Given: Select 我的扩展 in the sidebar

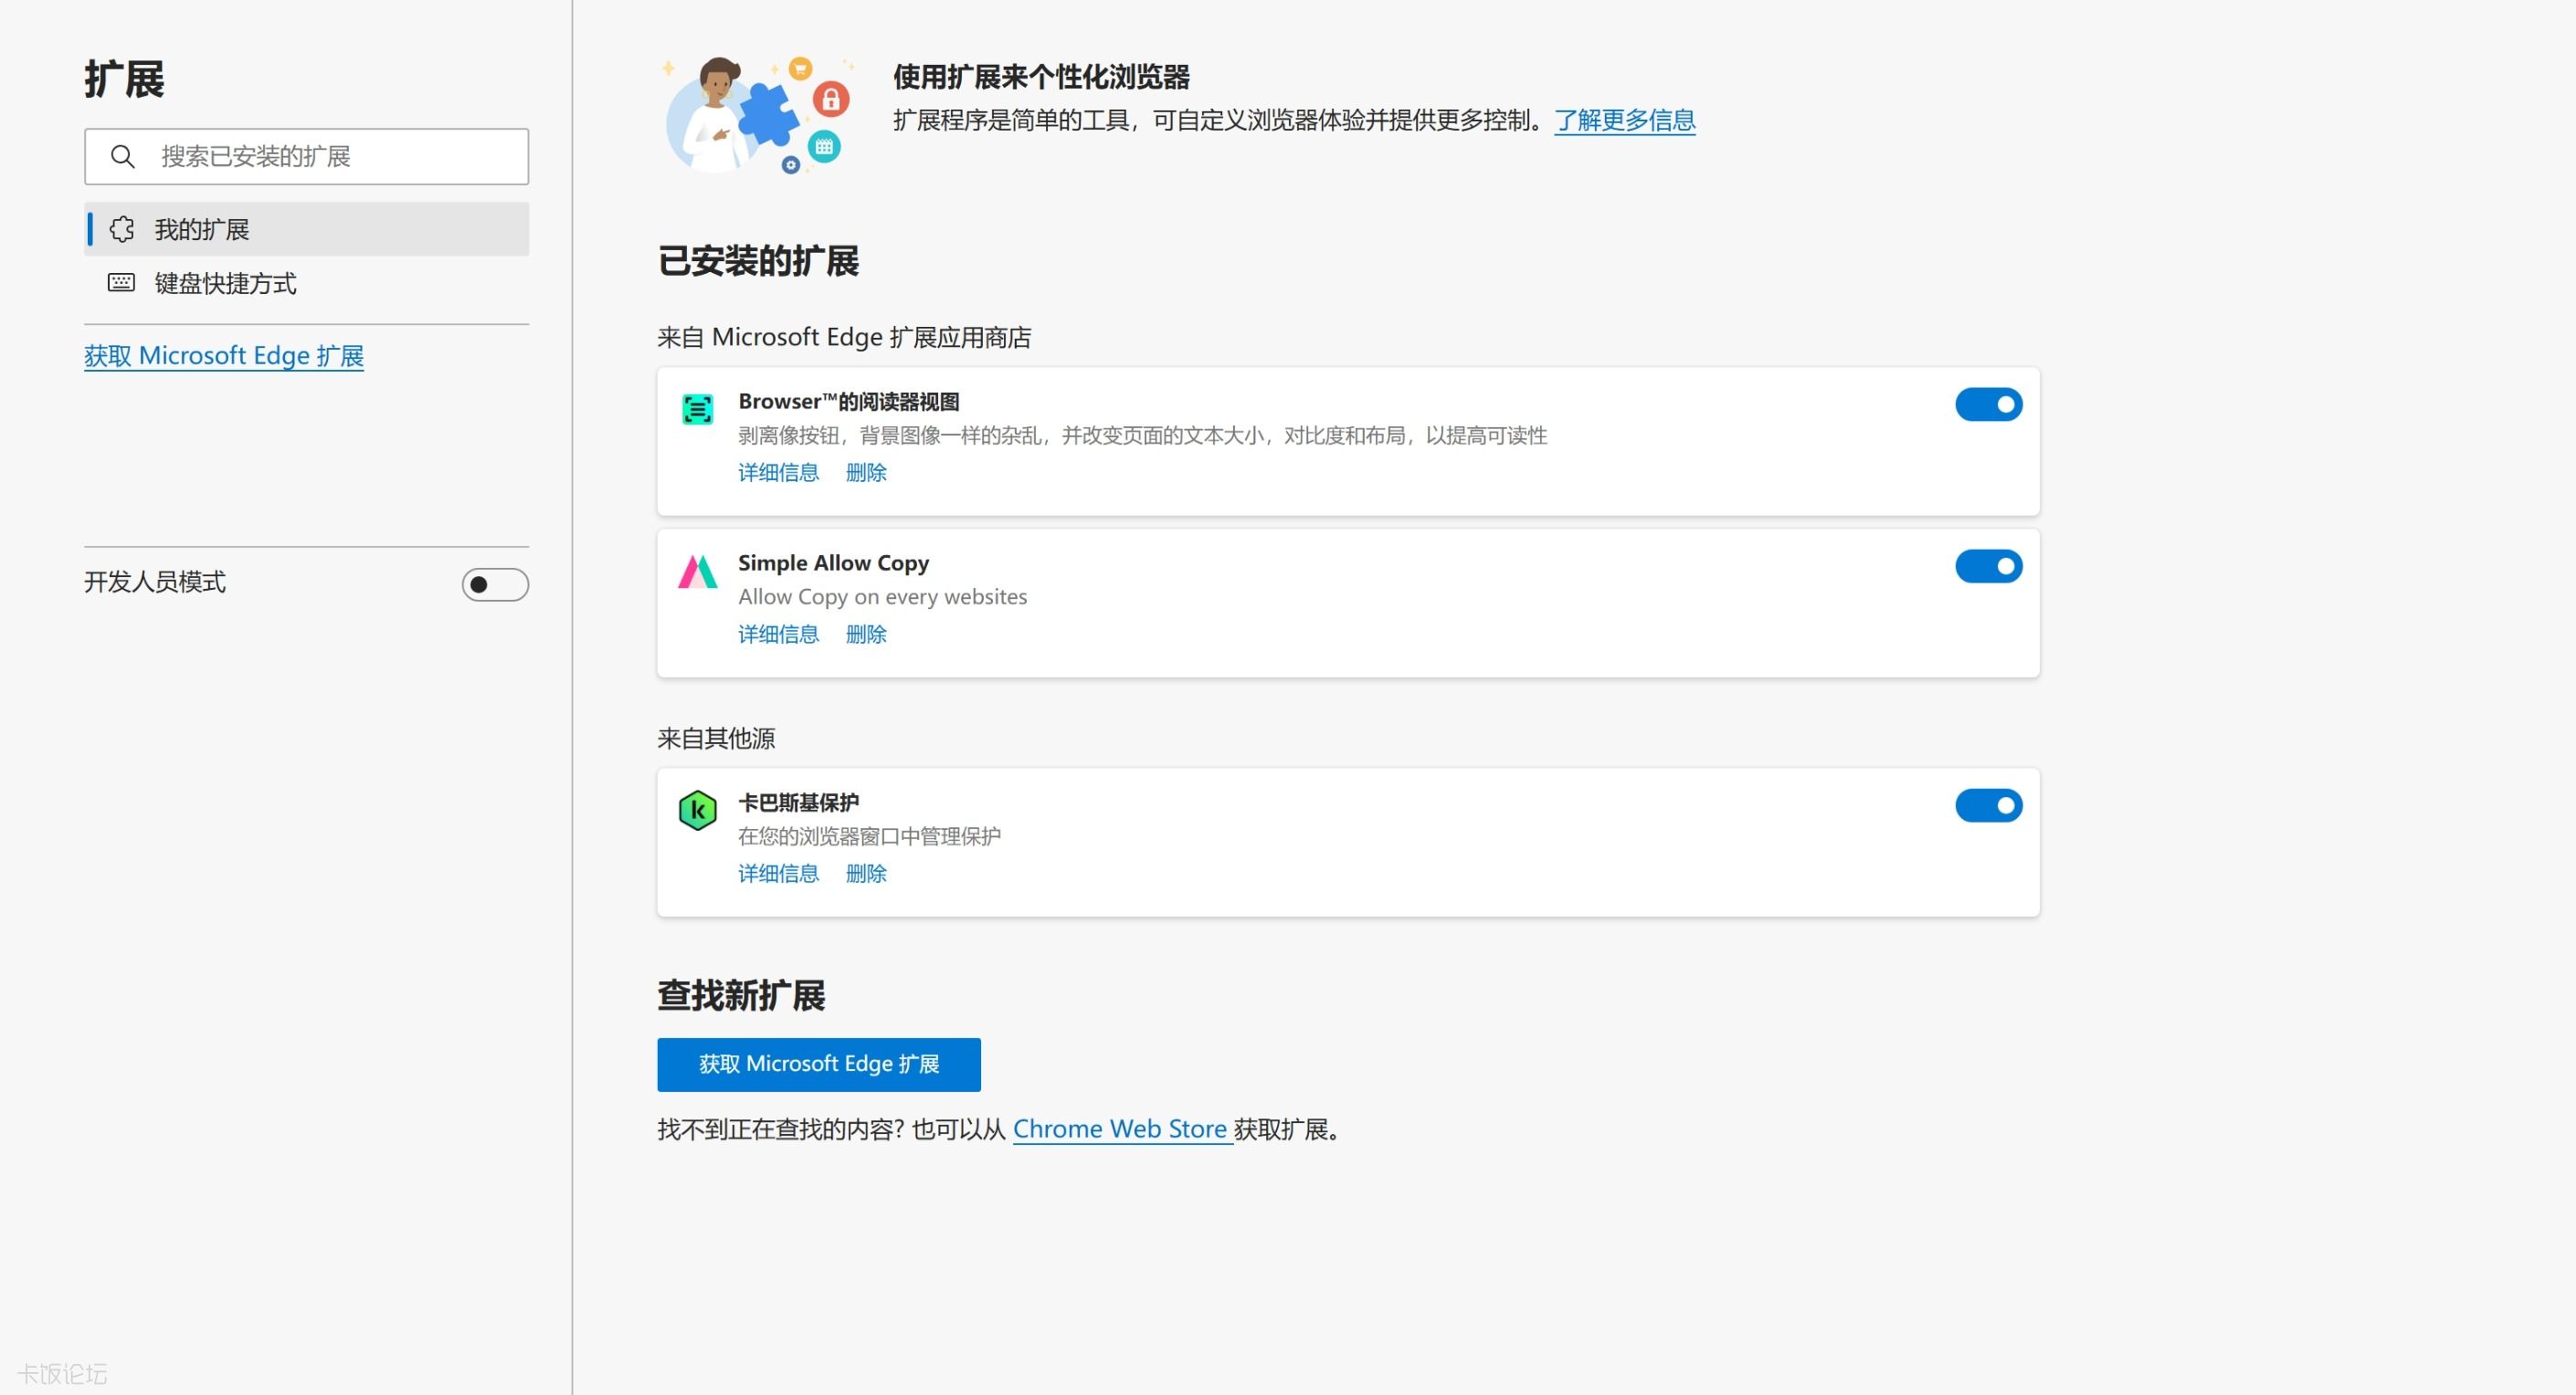Looking at the screenshot, I should click(x=307, y=230).
